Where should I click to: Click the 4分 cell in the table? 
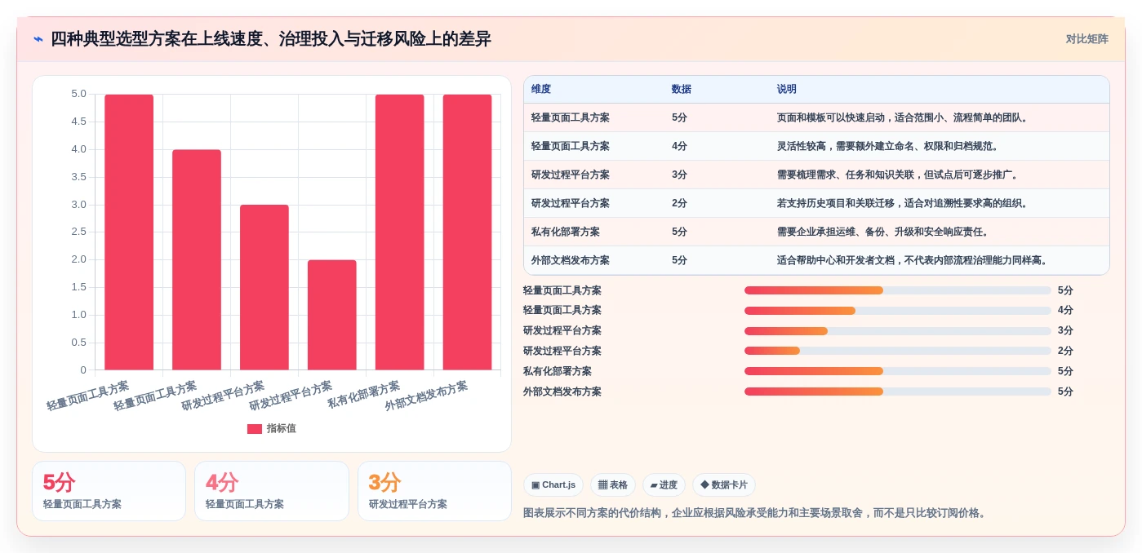pyautogui.click(x=679, y=147)
